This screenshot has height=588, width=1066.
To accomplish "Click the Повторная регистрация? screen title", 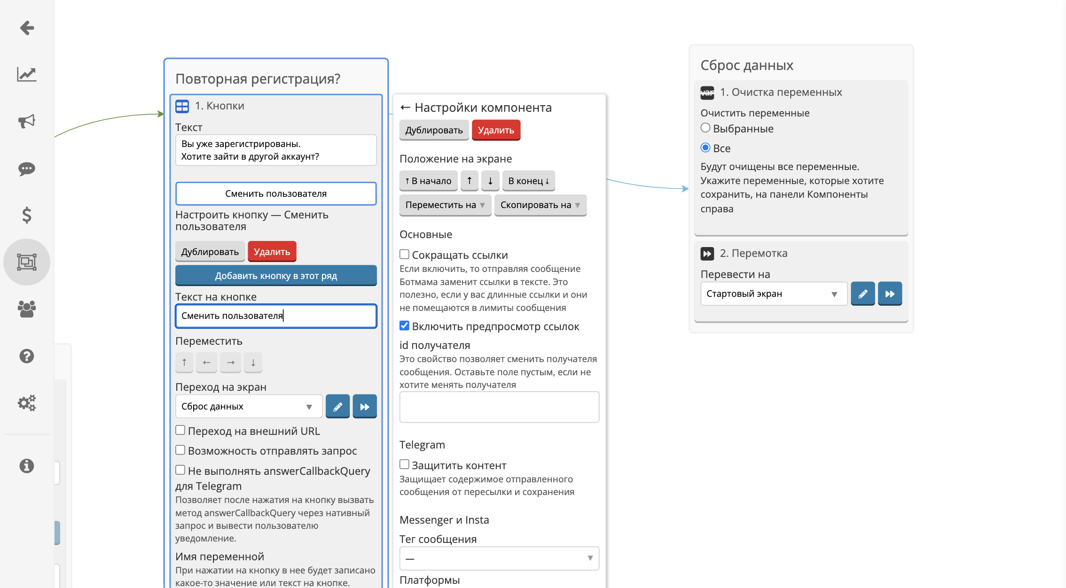I will click(258, 79).
